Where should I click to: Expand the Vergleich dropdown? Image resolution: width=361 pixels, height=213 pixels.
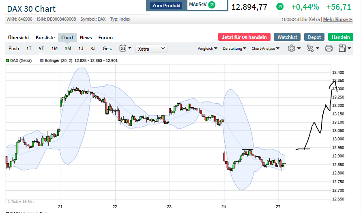[207, 49]
